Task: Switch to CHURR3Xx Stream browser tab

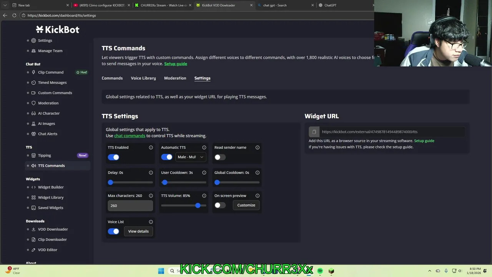Action: (163, 5)
